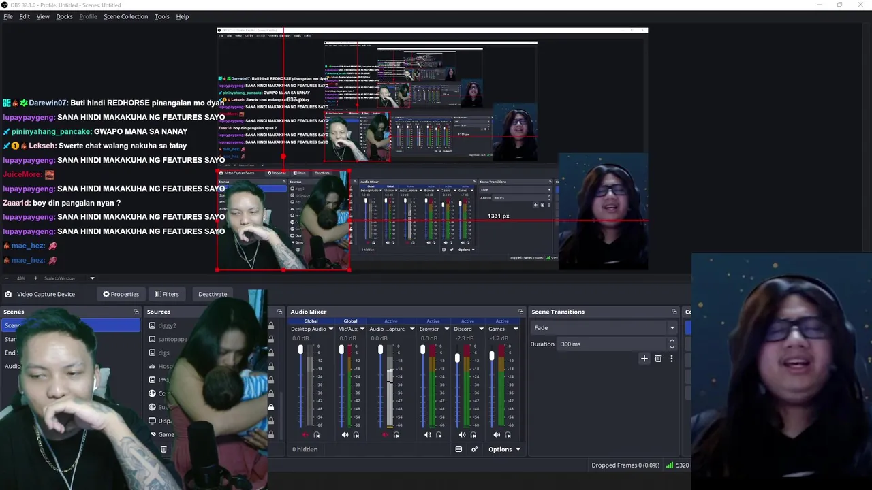Float the Scene Transitions dock
Viewport: 872px width, 490px height.
674,312
